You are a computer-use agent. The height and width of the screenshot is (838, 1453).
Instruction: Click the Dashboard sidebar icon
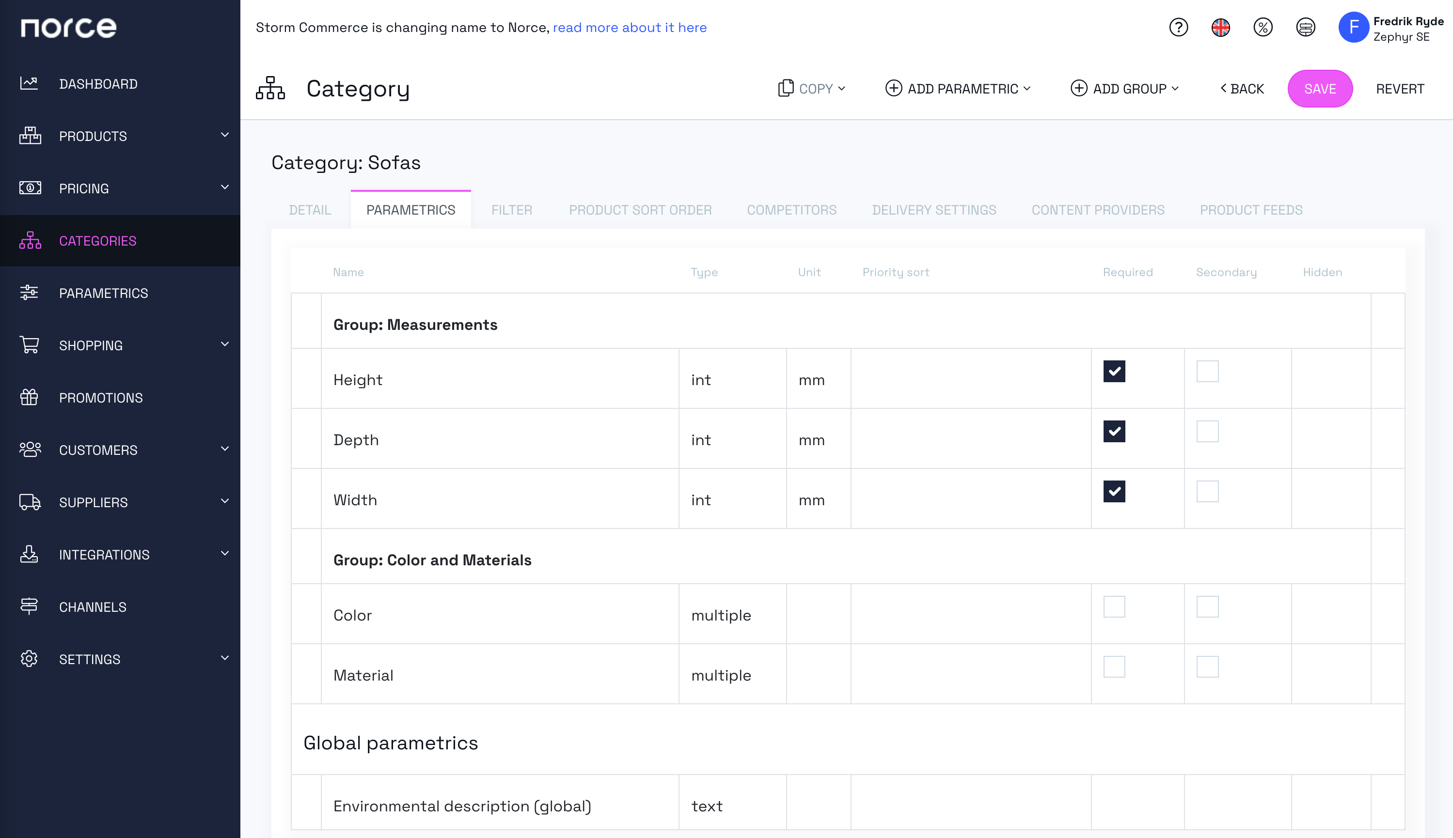tap(29, 83)
